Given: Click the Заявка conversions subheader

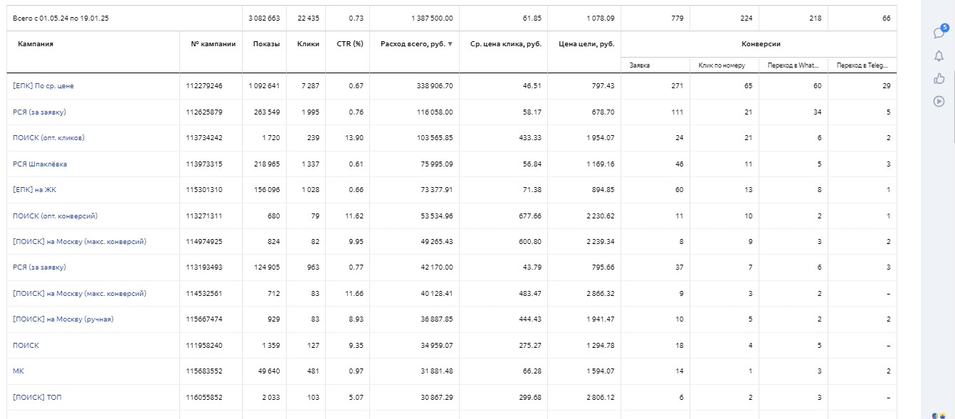Looking at the screenshot, I should tap(640, 65).
